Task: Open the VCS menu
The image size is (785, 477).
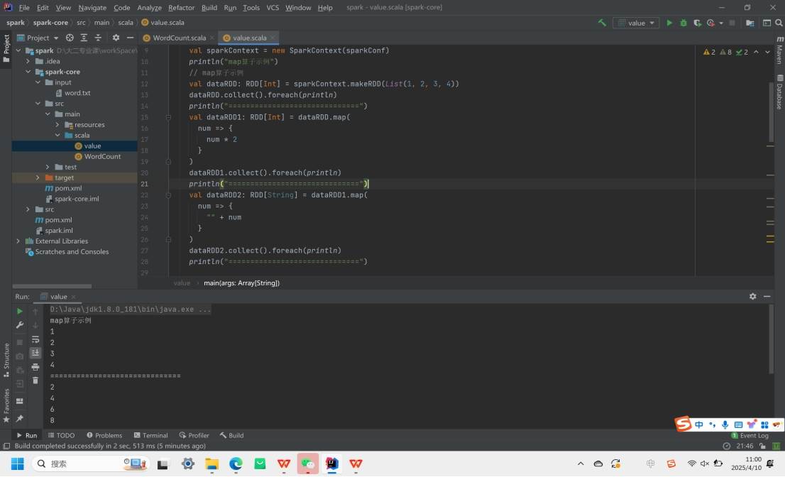Action: tap(273, 8)
